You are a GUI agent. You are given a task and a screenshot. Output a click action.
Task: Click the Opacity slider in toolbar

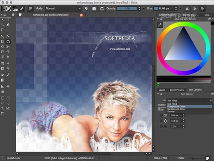click(127, 9)
